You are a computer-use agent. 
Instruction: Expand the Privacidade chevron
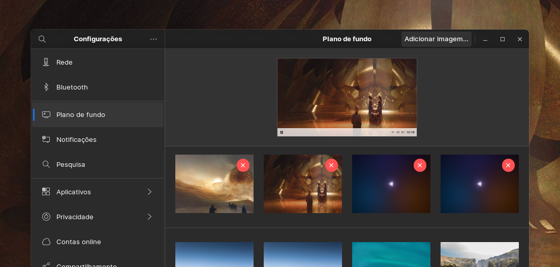pyautogui.click(x=149, y=217)
